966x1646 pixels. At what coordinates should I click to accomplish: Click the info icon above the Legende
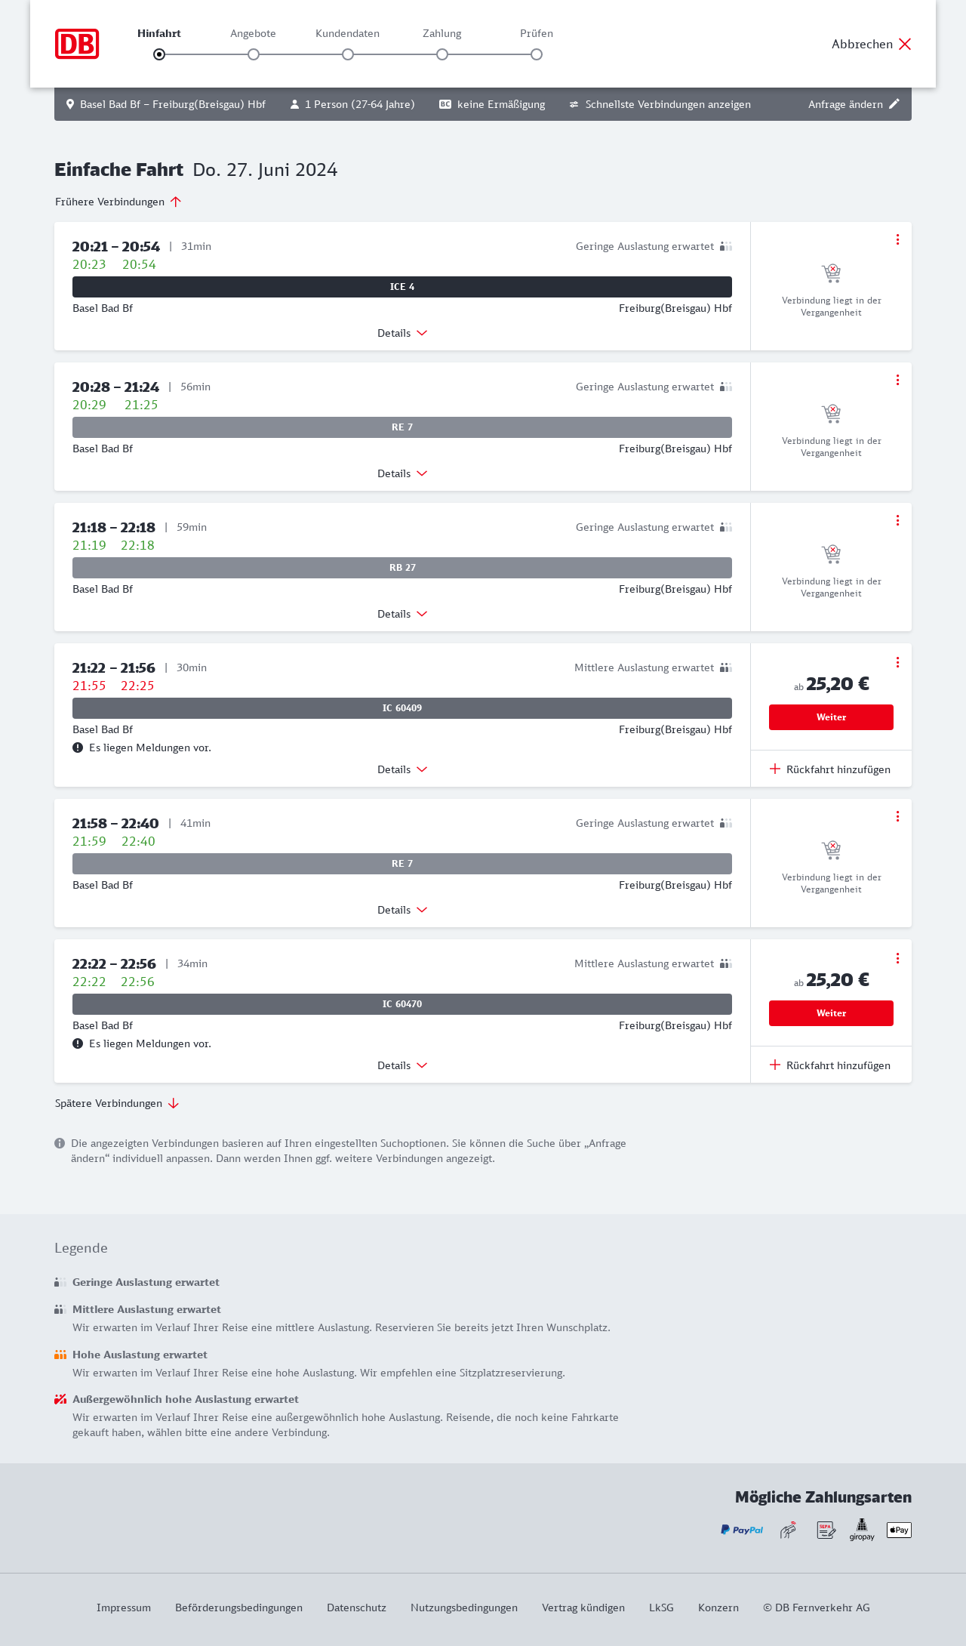(60, 1143)
